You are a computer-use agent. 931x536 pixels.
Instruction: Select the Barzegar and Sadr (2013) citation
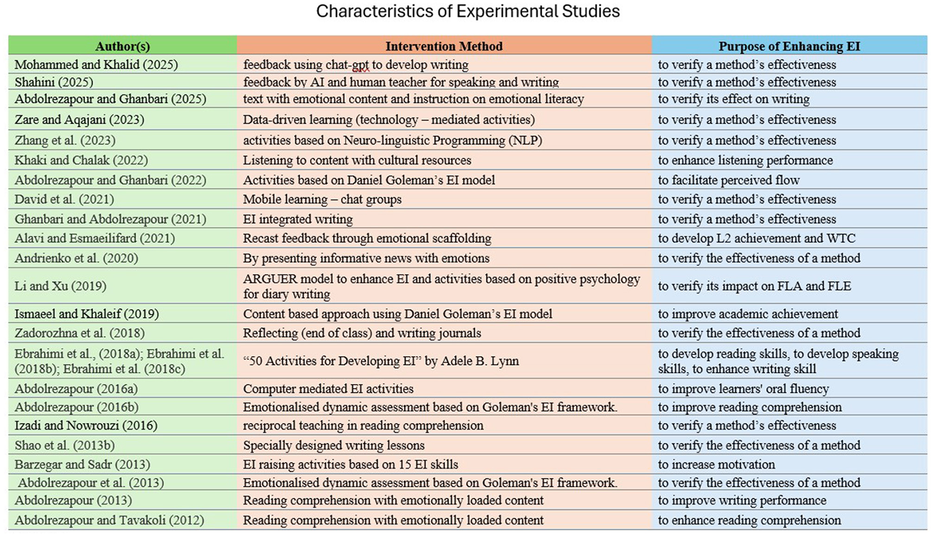click(82, 465)
